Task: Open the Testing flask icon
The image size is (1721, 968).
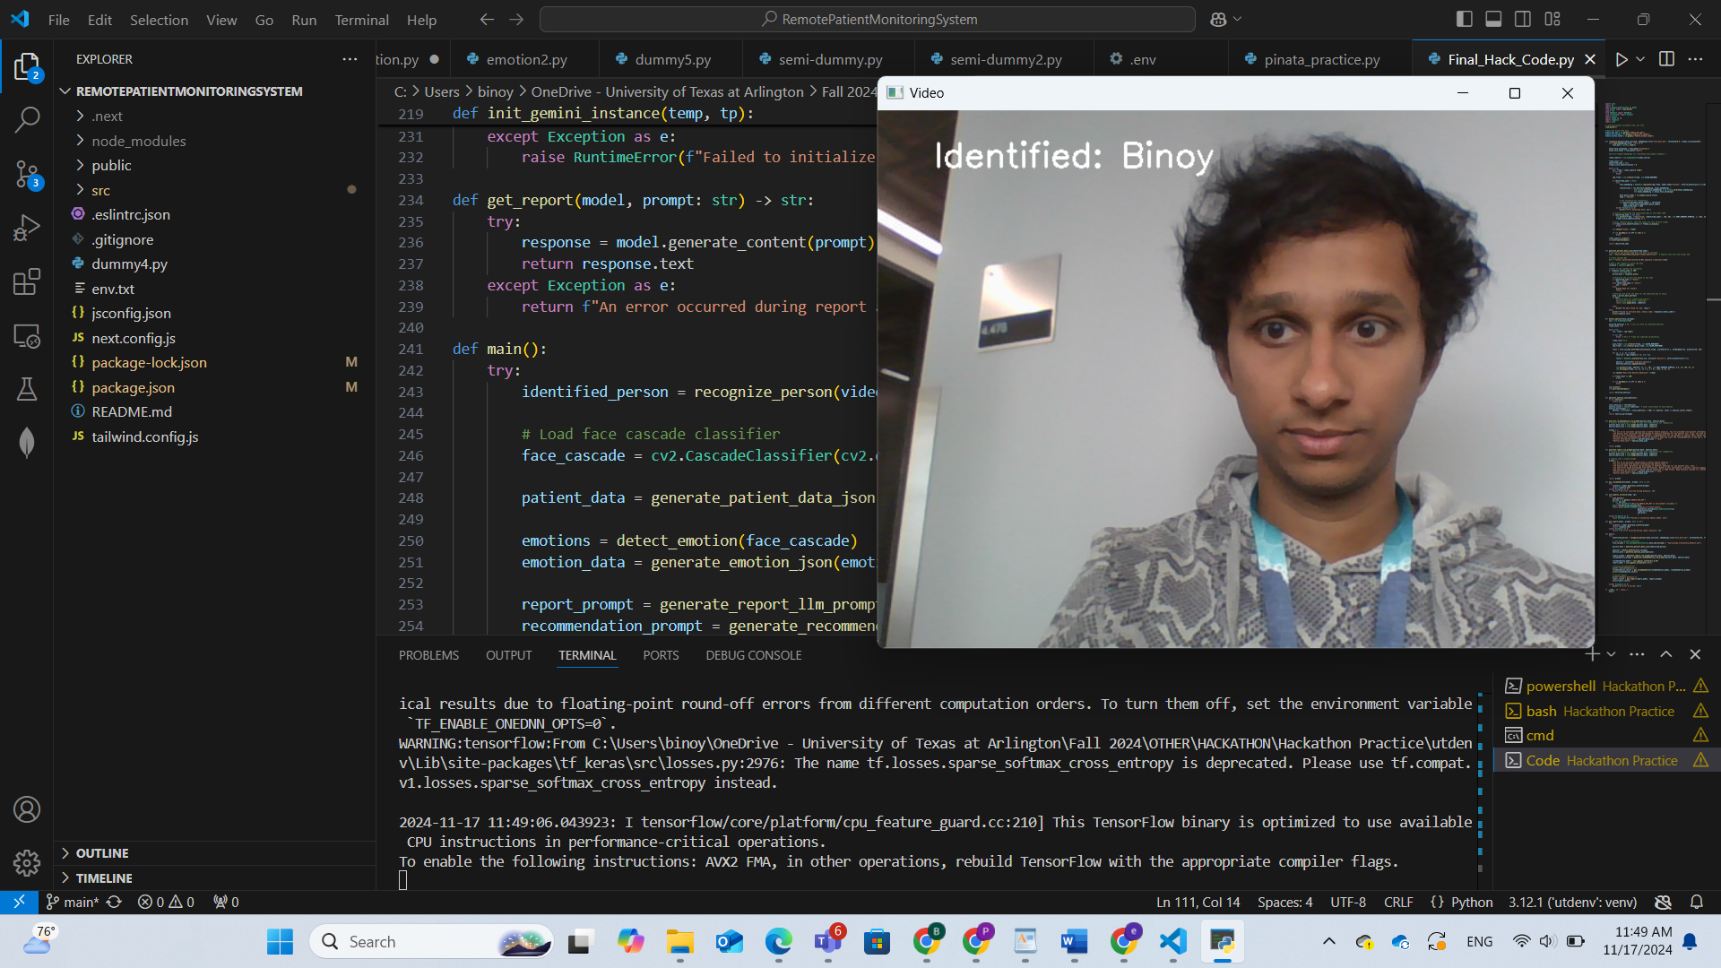Action: click(x=27, y=388)
